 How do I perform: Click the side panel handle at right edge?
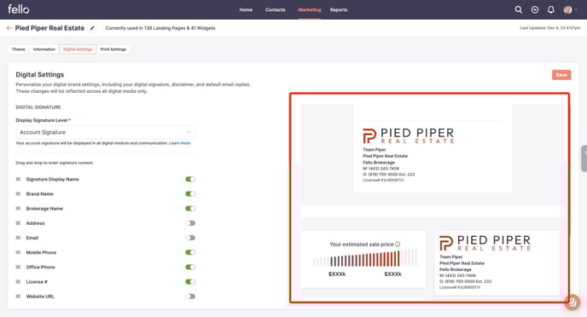click(584, 158)
